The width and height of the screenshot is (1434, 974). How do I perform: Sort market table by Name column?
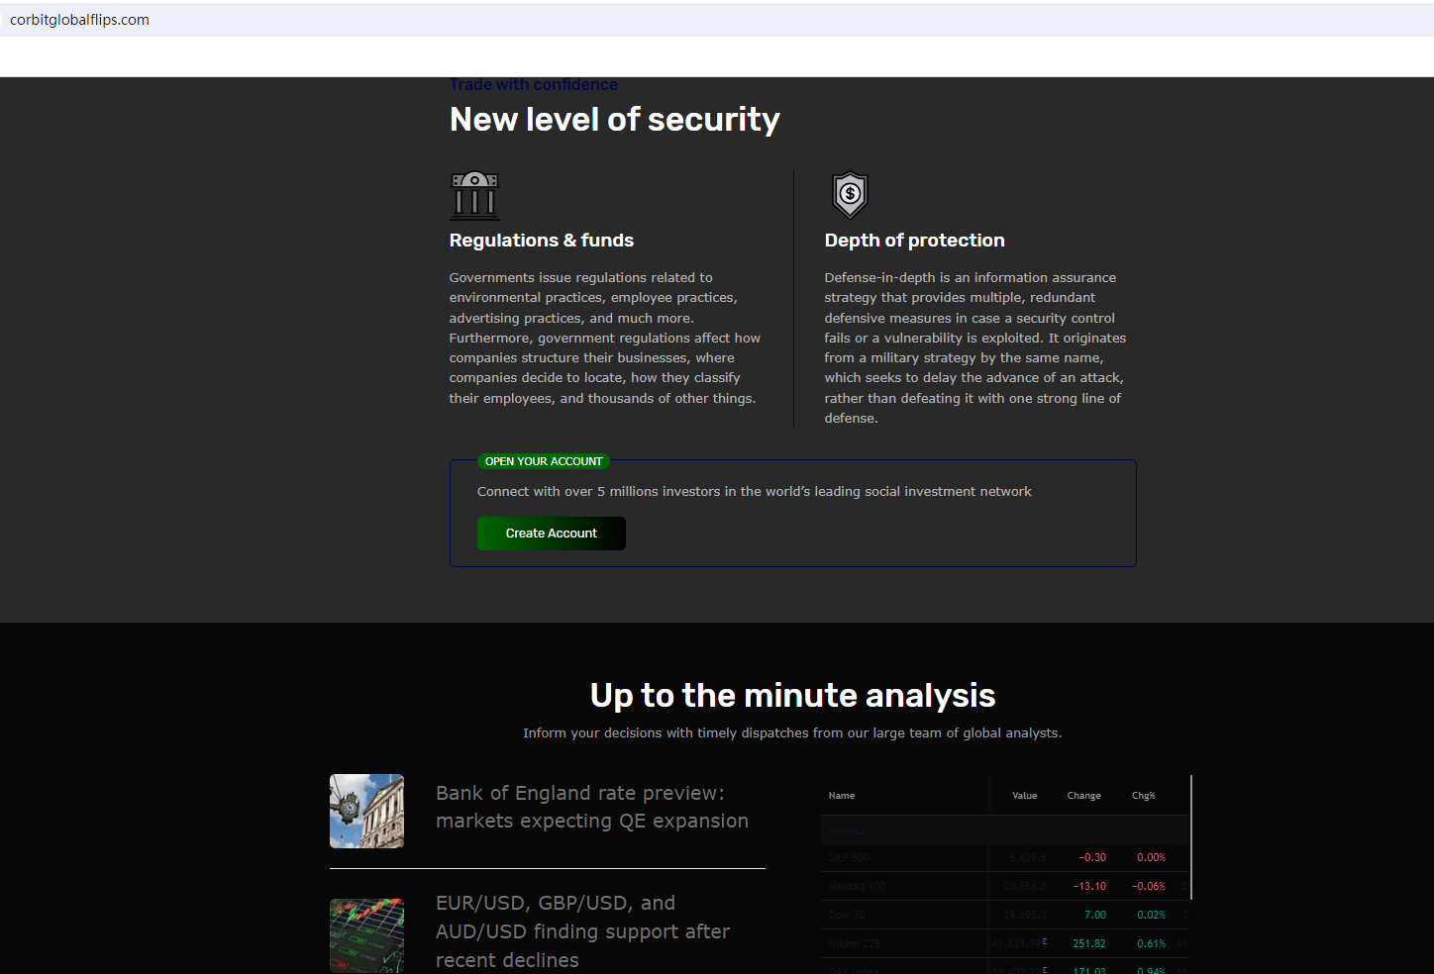coord(842,796)
